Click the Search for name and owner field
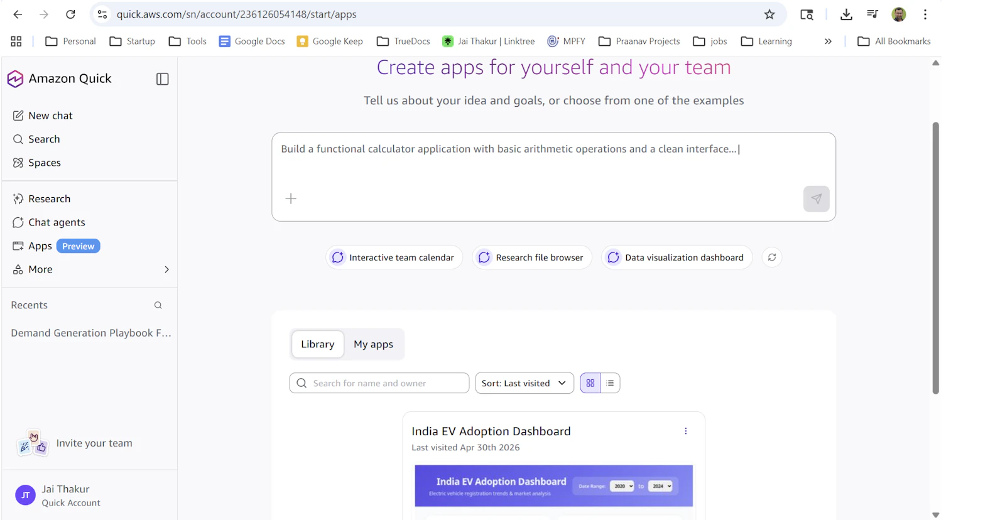Screen dimensions: 1005x520 click(379, 383)
